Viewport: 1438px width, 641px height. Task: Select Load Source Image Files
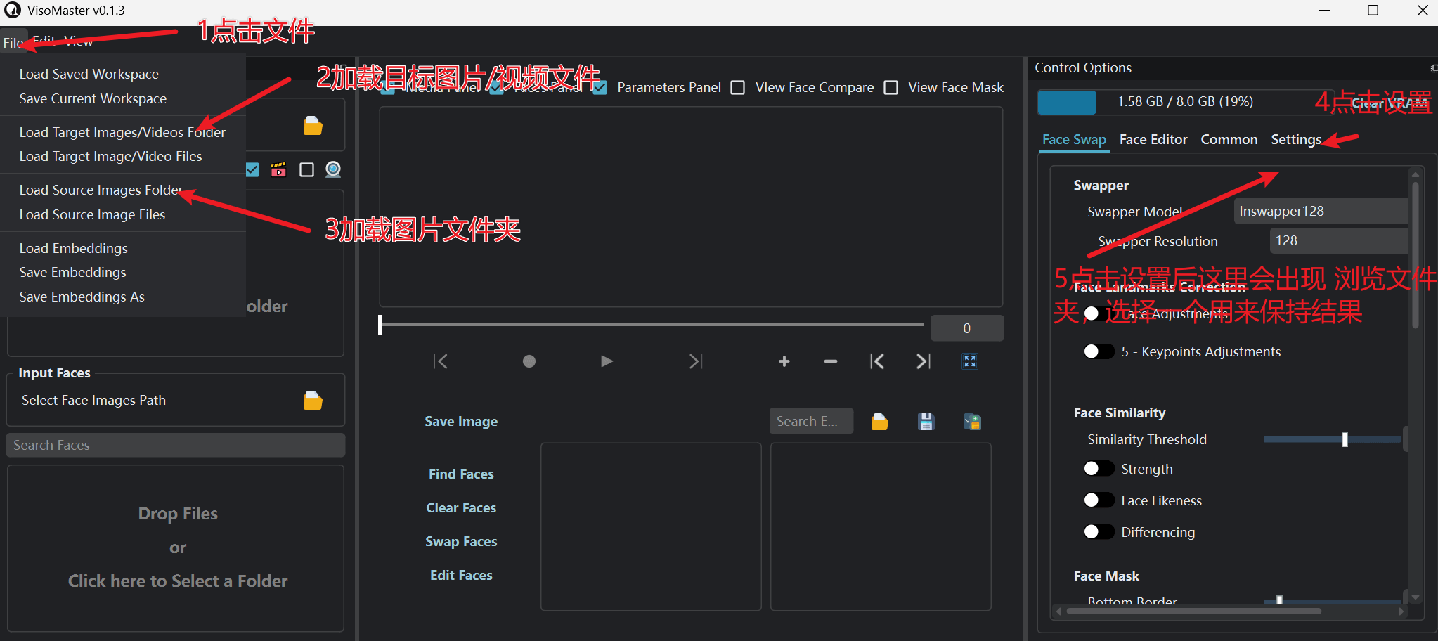pos(92,214)
